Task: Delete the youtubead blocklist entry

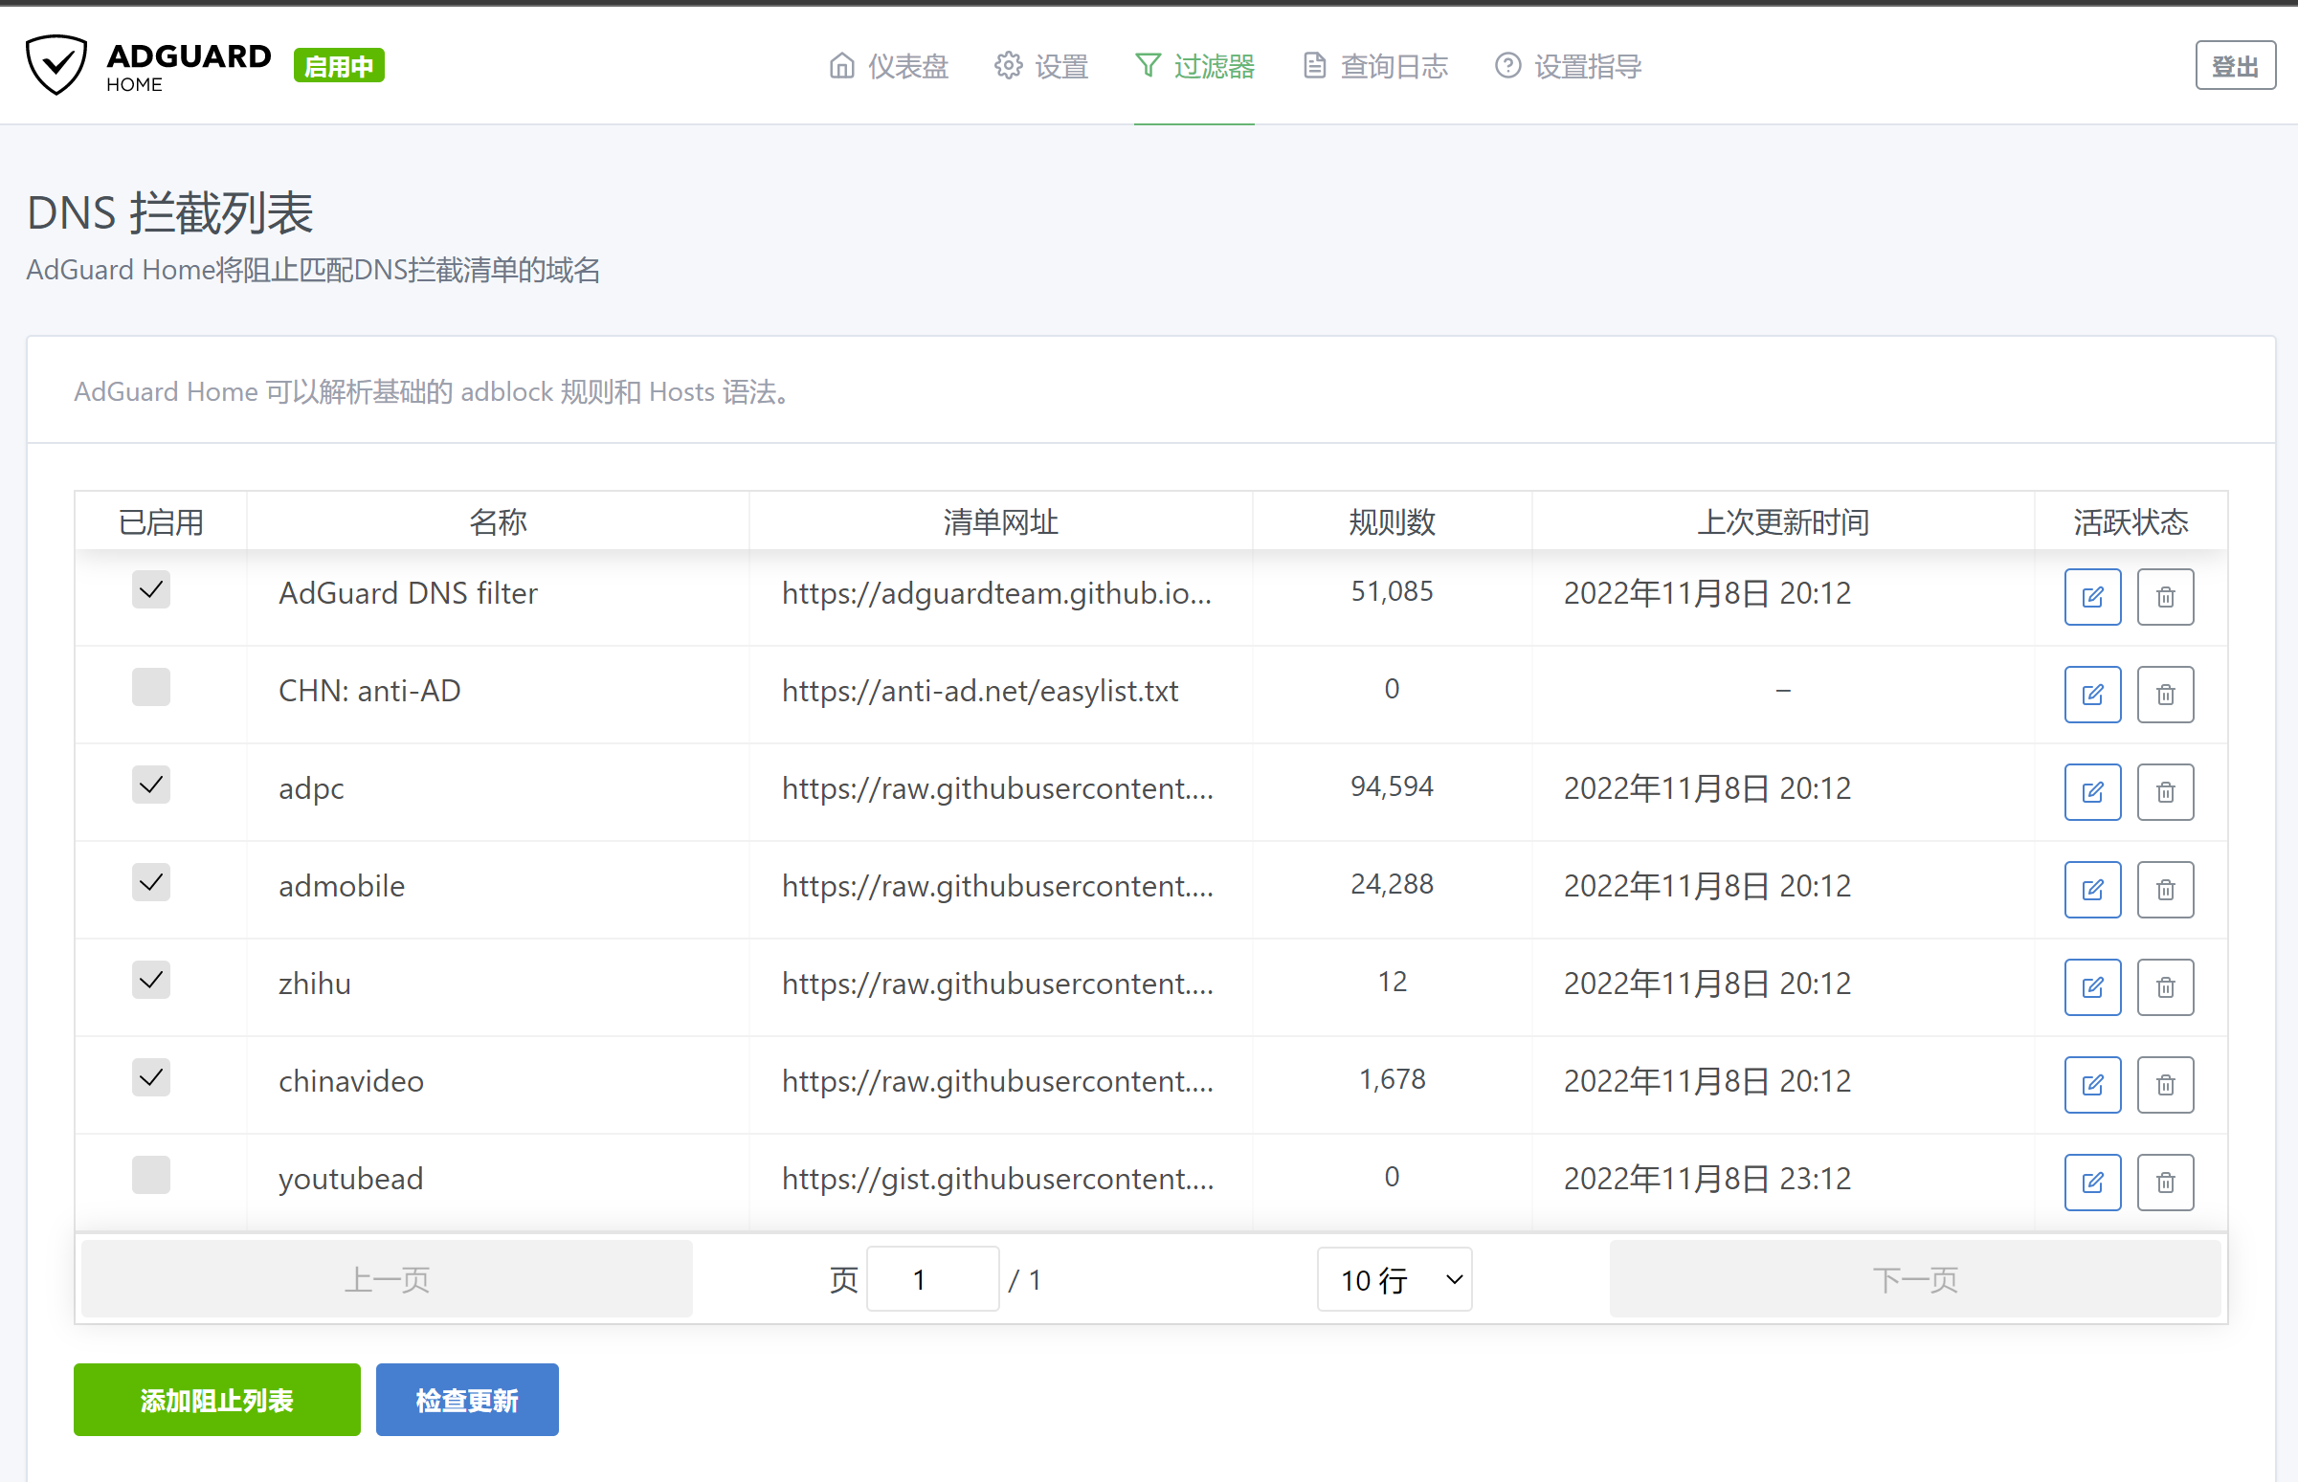Action: click(x=2165, y=1182)
